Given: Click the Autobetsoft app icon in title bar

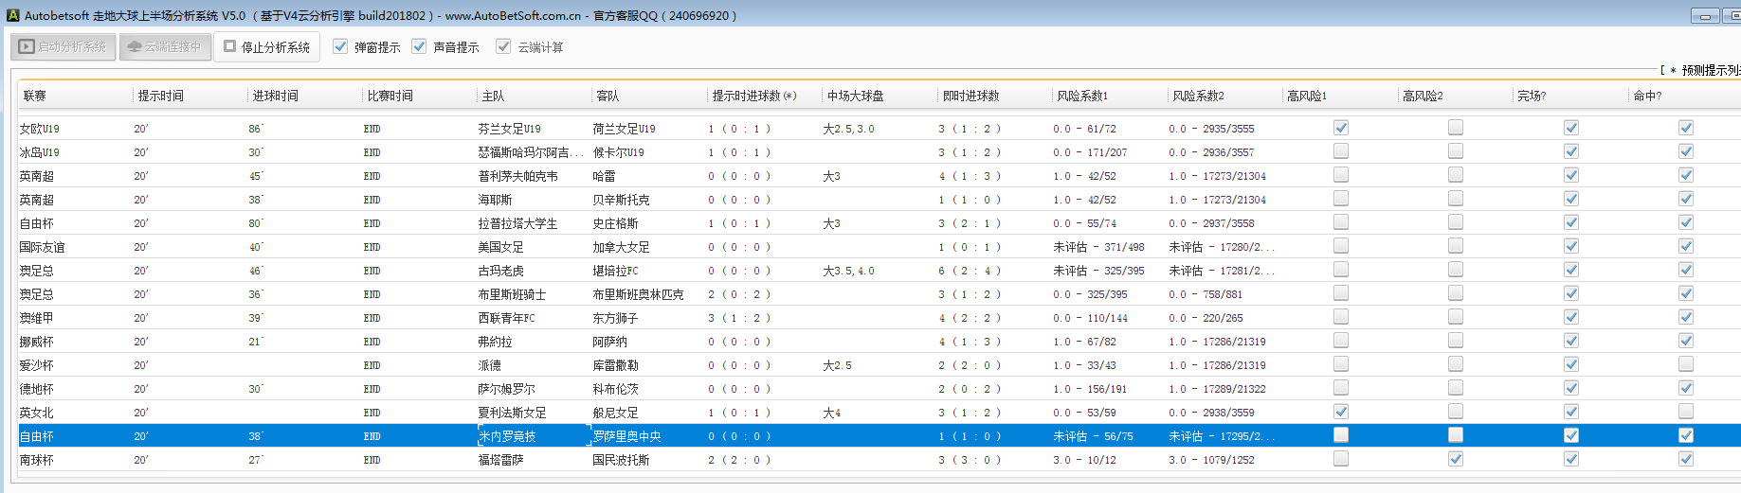Looking at the screenshot, I should (x=12, y=15).
